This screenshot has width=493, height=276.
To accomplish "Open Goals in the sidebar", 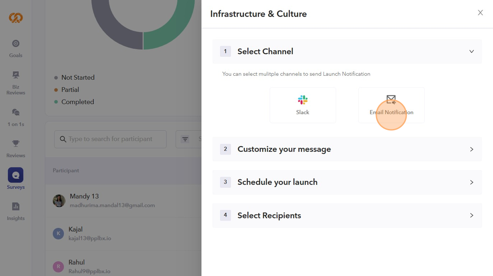I will click(x=16, y=48).
